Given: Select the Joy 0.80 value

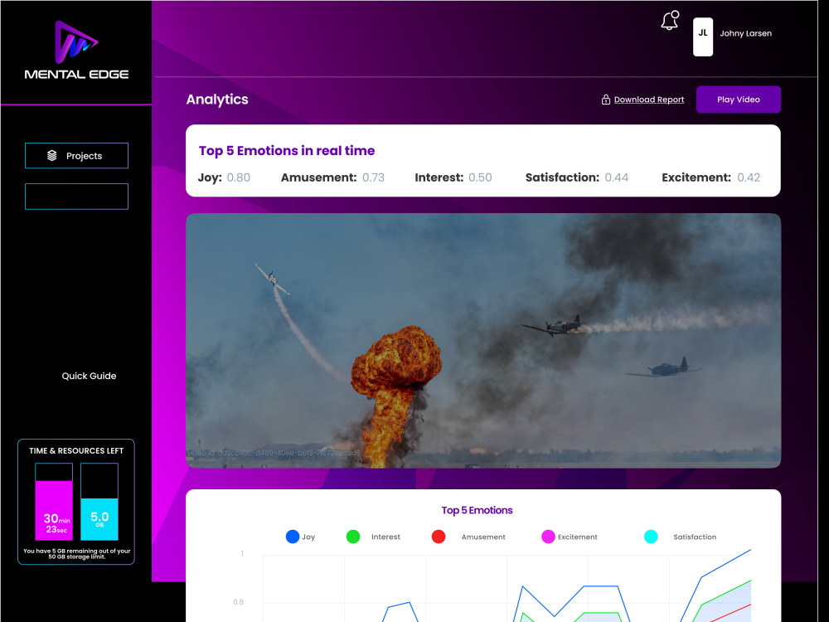Looking at the screenshot, I should coord(239,177).
